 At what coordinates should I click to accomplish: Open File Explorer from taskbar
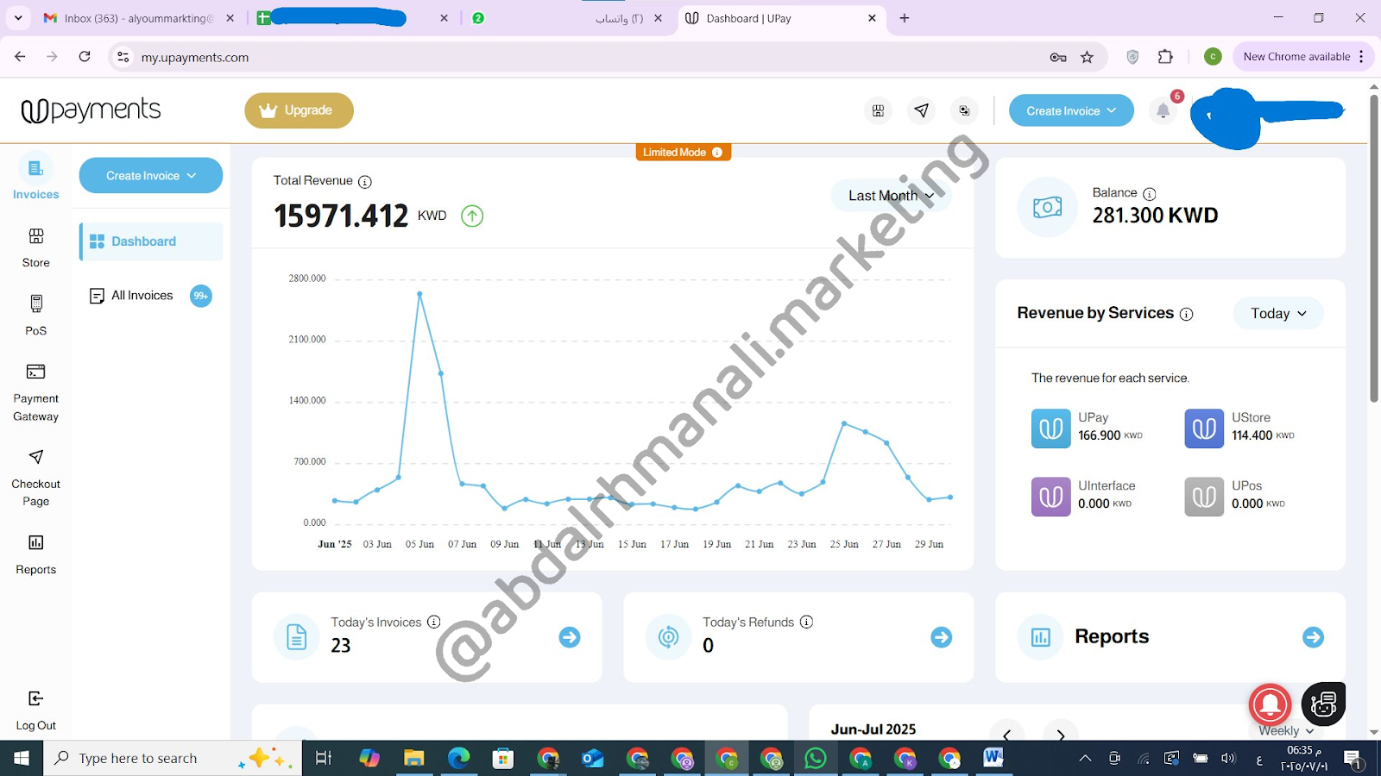(x=414, y=758)
